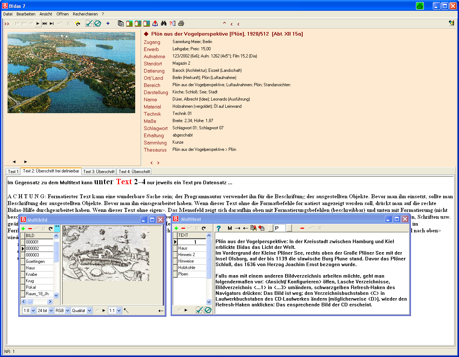Switch to Text 3: Überschrift tab
The height and width of the screenshot is (357, 459).
point(99,172)
